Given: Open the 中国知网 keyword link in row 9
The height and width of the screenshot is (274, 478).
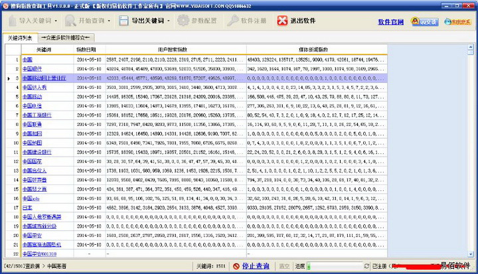Looking at the screenshot, I should click(x=33, y=133).
